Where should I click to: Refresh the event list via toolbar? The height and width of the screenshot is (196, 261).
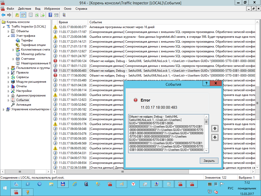tap(37, 15)
